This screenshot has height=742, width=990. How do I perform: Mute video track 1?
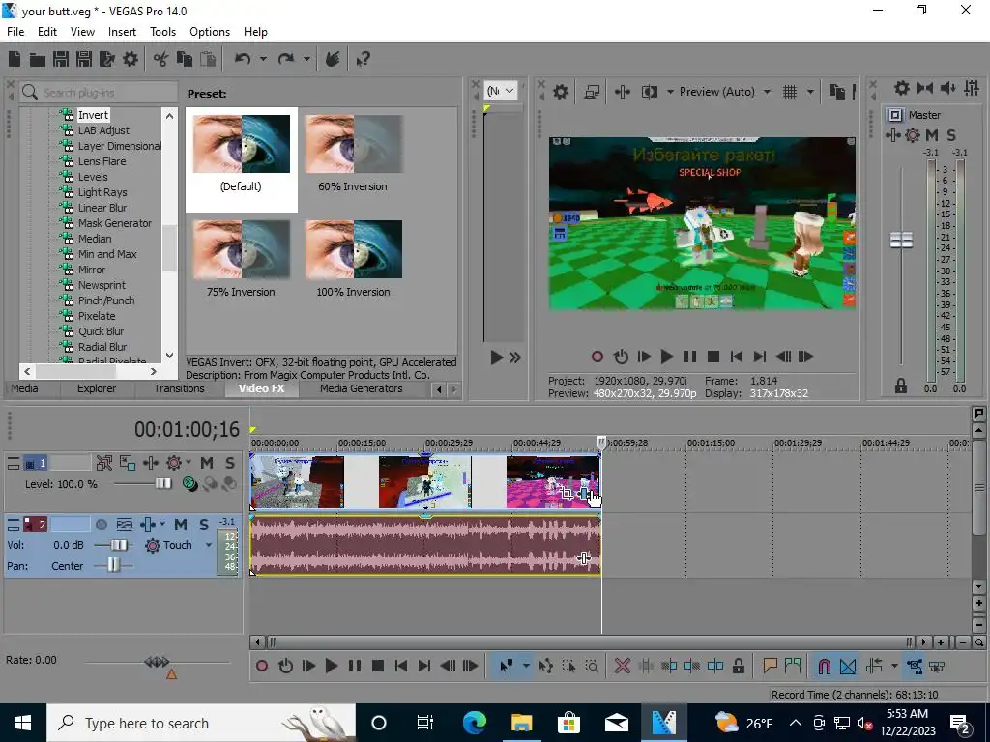pyautogui.click(x=207, y=463)
